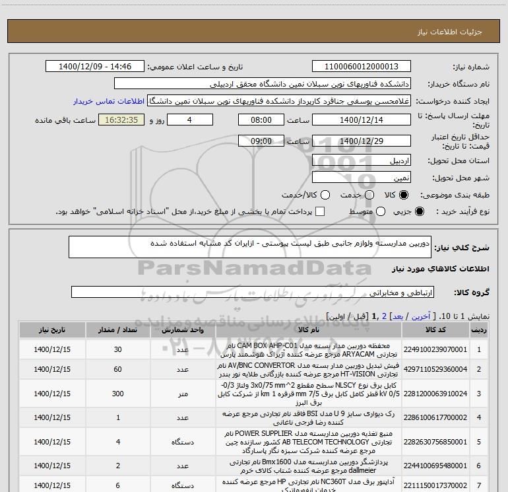Image resolution: width=508 pixels, height=492 pixels.
Task: Click the general need description text box
Action: 250,247
